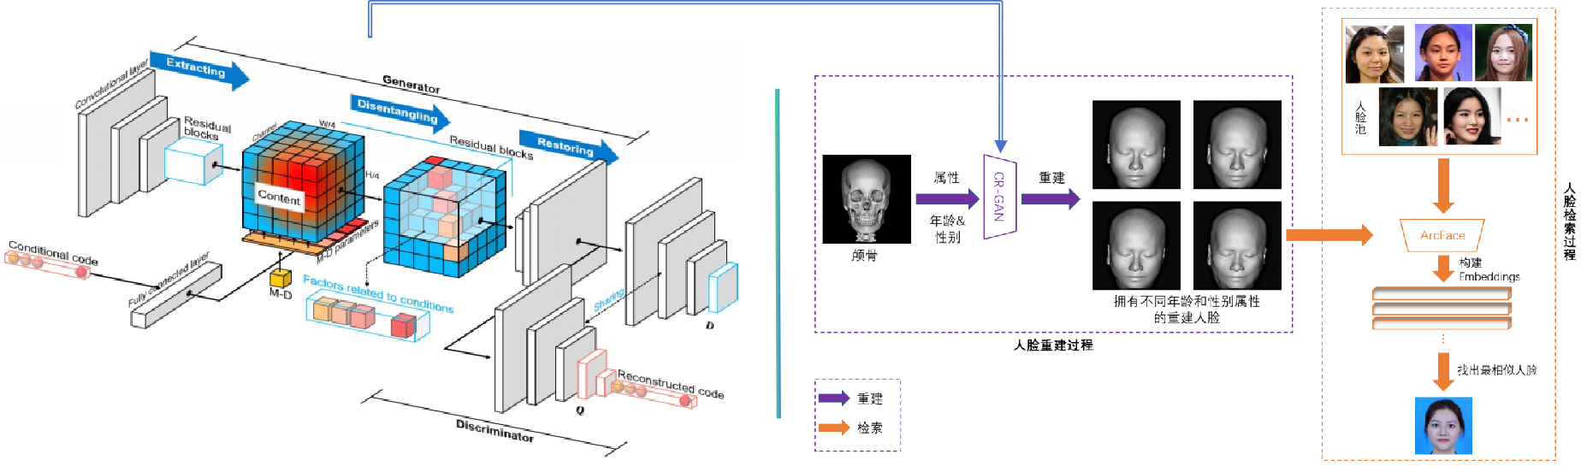Select the top-left photo in the face pool
This screenshot has width=1581, height=466.
point(1374,54)
